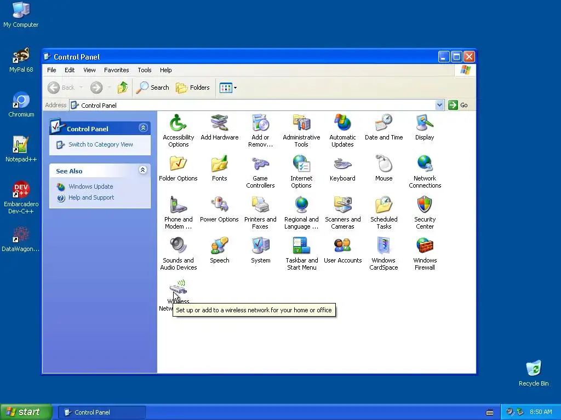Click the Start button
Image resolution: width=561 pixels, height=420 pixels.
(26, 412)
